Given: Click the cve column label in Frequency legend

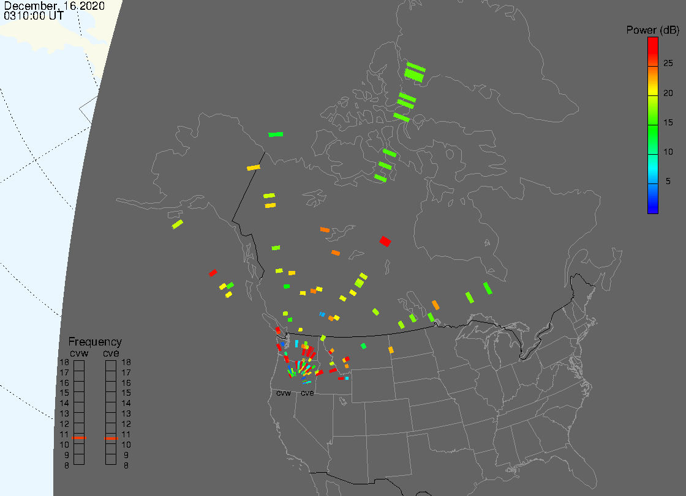Looking at the screenshot, I should point(111,353).
